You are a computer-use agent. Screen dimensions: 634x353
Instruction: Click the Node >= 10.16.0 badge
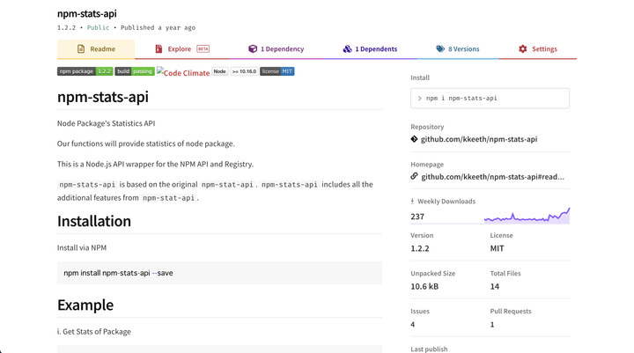coord(235,71)
